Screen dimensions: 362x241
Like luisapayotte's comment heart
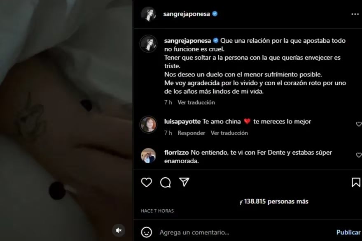359,124
